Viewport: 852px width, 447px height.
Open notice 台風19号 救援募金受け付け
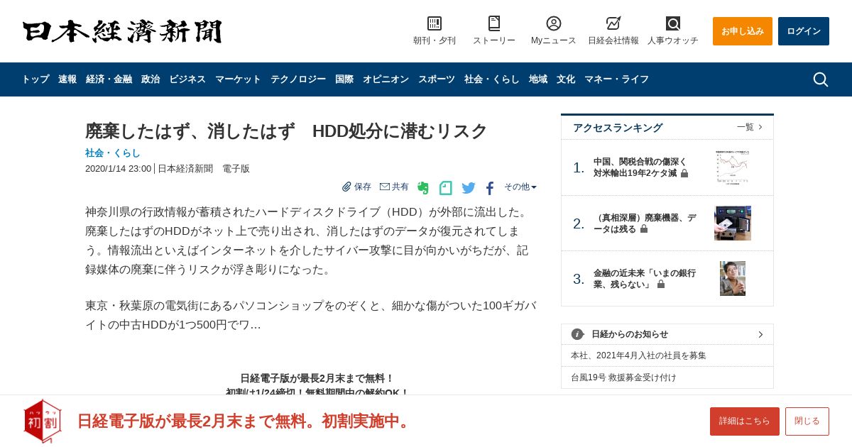624,377
